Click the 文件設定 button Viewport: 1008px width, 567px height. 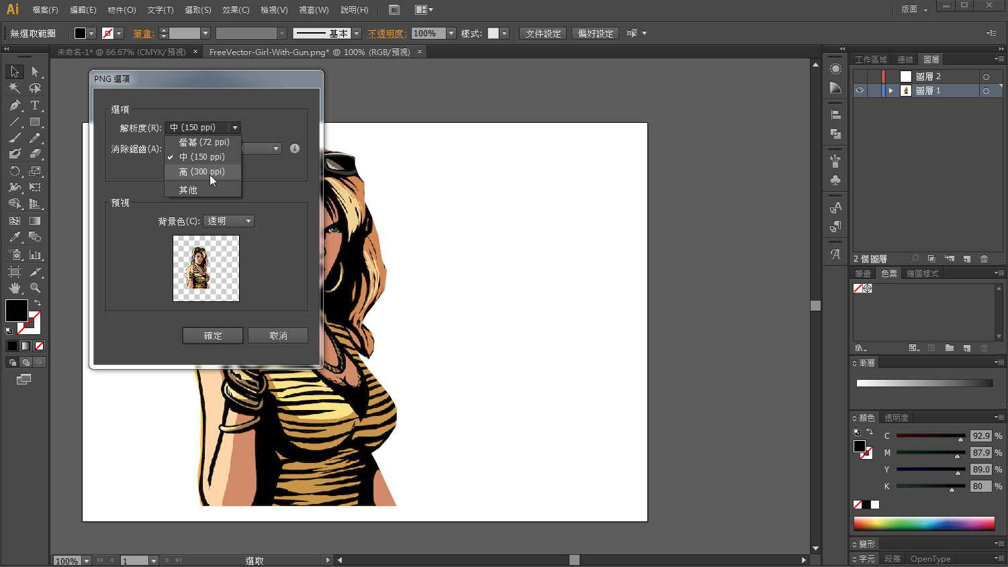(543, 34)
